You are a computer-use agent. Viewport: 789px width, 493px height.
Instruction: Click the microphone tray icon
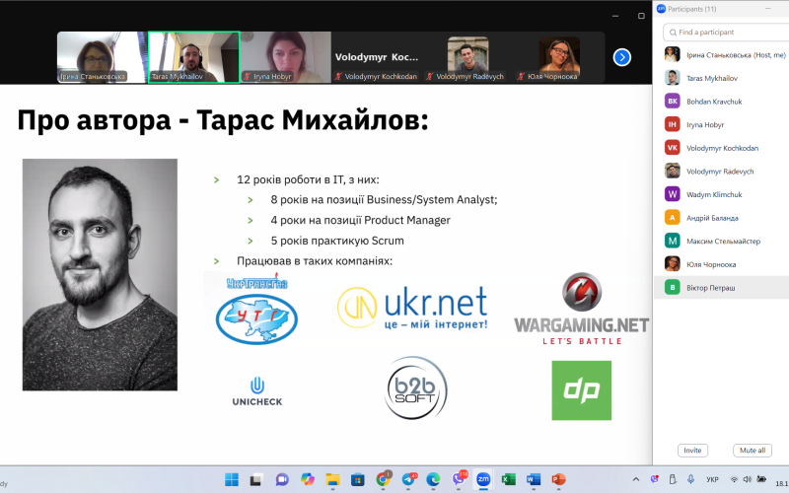[x=691, y=479]
